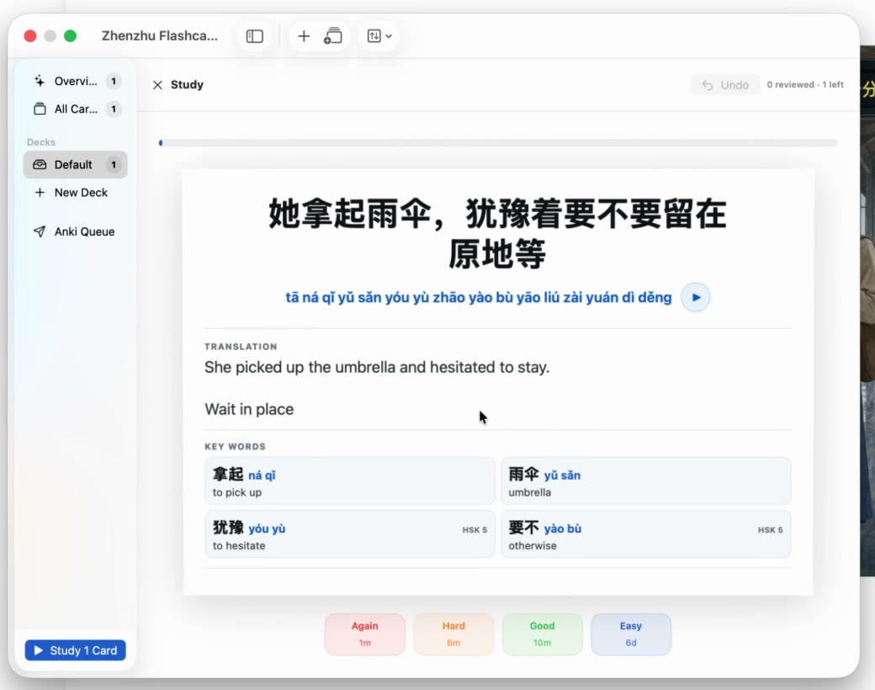Viewport: 875px width, 690px height.
Task: Toggle the sidebar panel icon
Action: [254, 36]
